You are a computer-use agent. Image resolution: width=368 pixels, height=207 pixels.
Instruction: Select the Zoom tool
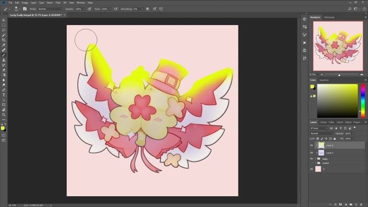[x=3, y=115]
